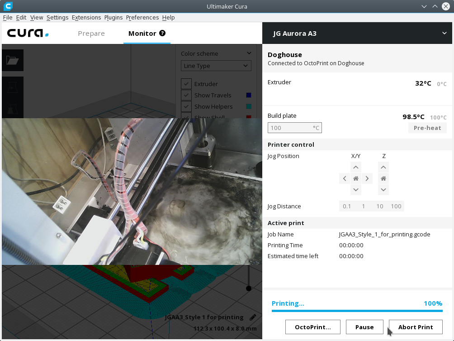Open the Line Type dropdown

pyautogui.click(x=216, y=66)
